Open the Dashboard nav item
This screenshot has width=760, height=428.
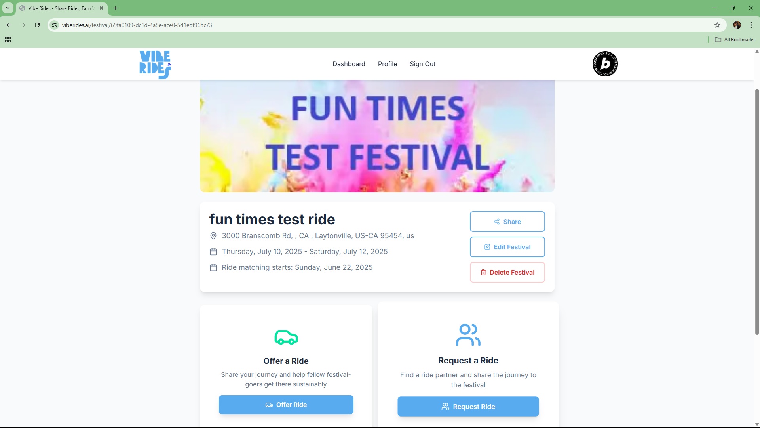point(348,64)
